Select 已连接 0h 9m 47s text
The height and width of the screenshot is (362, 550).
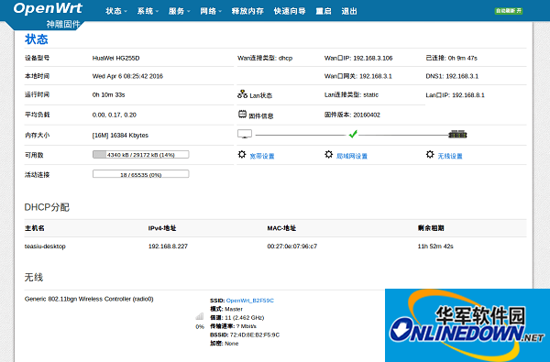tap(451, 59)
